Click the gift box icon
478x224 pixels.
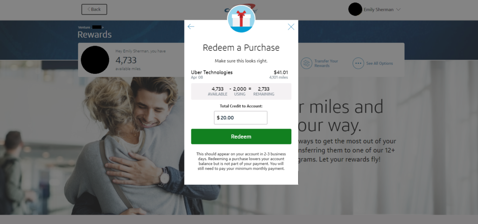coord(241,19)
